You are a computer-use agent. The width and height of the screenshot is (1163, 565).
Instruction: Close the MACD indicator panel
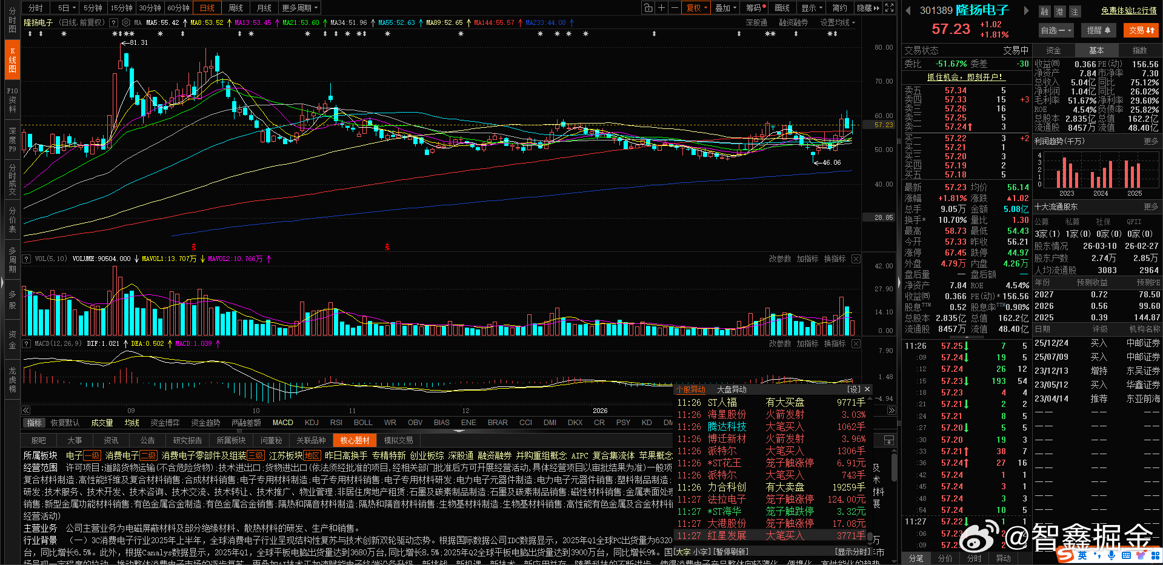click(856, 343)
